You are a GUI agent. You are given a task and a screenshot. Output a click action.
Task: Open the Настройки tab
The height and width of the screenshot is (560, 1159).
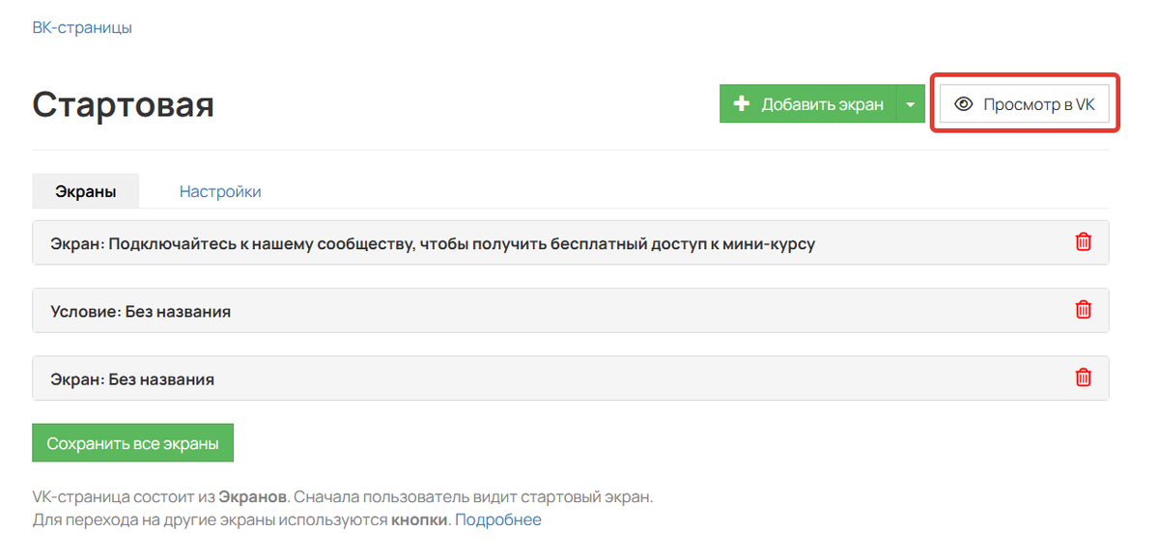click(220, 191)
